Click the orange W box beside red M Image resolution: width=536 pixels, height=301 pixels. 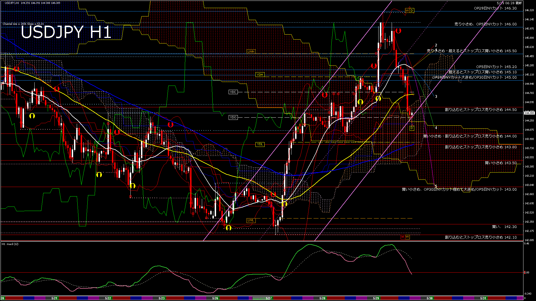point(407,237)
